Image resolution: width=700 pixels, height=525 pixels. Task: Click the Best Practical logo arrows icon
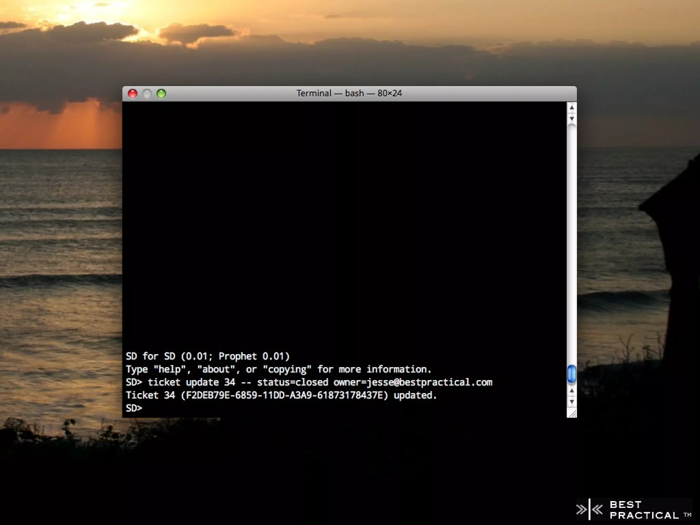[x=590, y=509]
